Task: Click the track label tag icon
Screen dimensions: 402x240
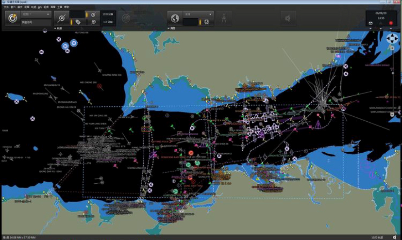Action: coord(78,22)
